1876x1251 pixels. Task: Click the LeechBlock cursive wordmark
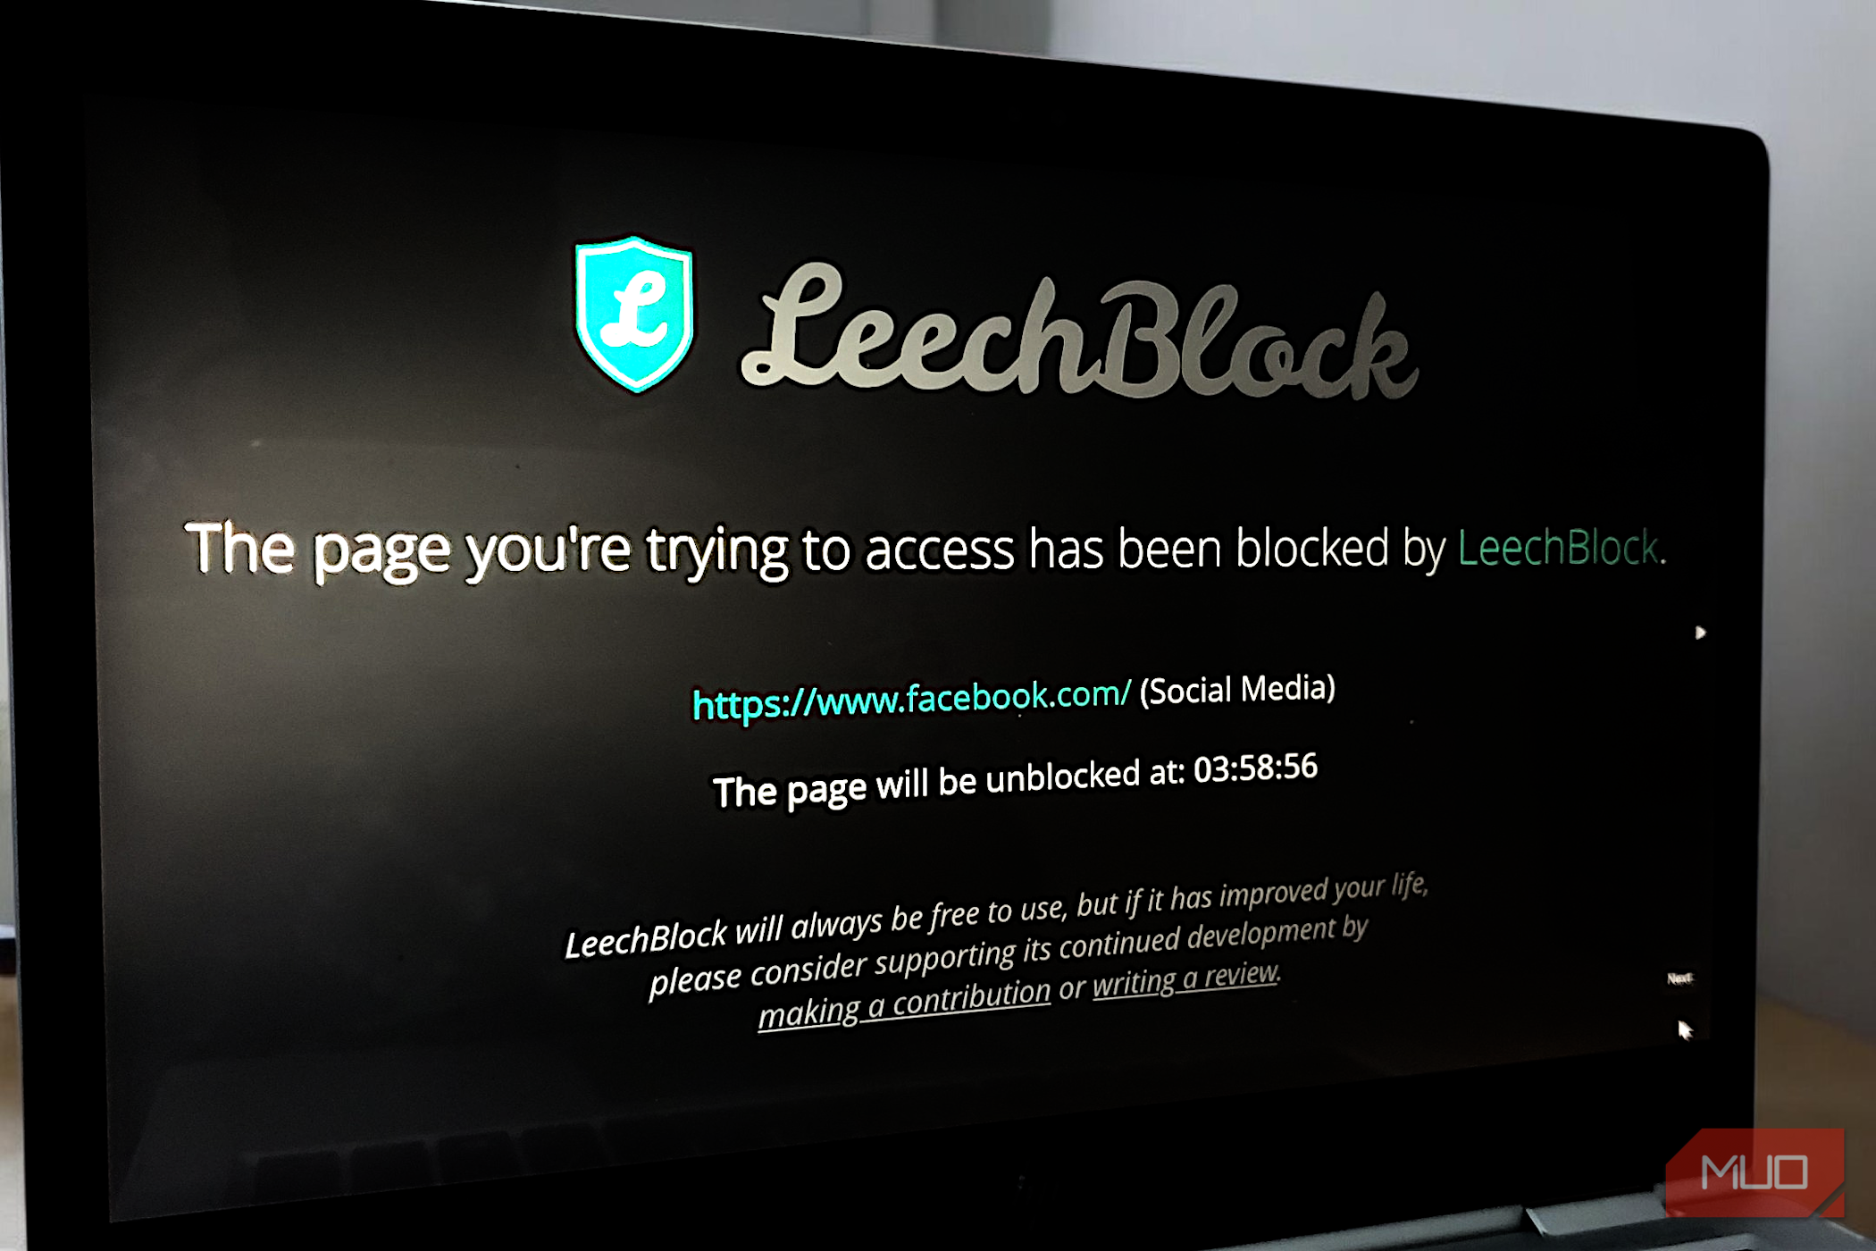[1079, 333]
